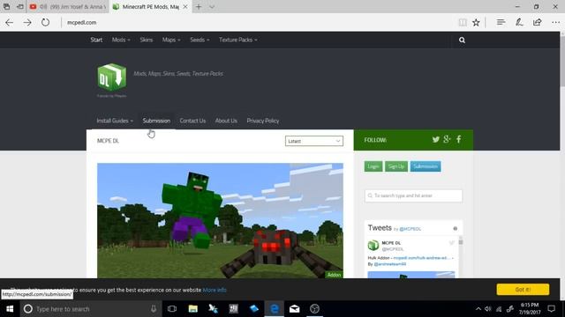Image resolution: width=565 pixels, height=317 pixels.
Task: Click the Make a Web Note pen icon
Action: (x=519, y=22)
